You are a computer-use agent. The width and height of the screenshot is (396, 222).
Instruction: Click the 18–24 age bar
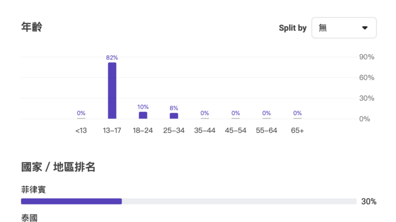coord(143,115)
